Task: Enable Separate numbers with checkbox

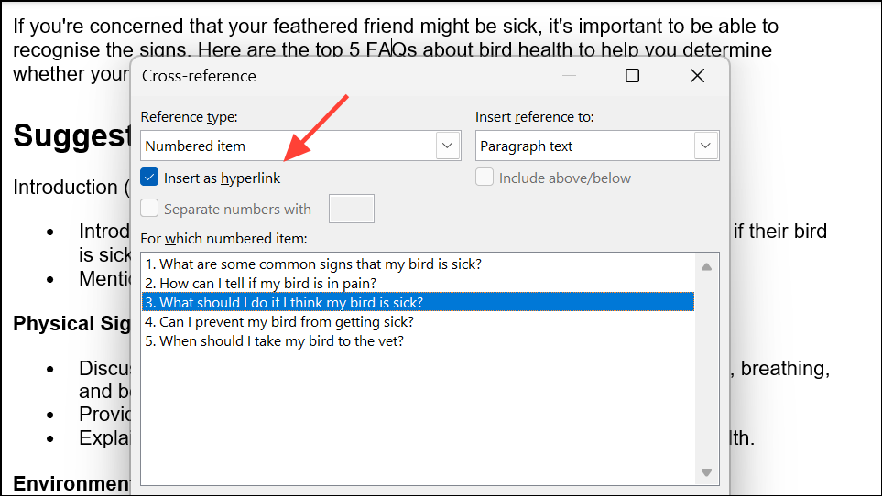Action: pos(150,209)
